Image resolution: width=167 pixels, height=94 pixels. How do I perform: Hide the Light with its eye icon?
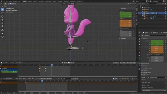165,11
